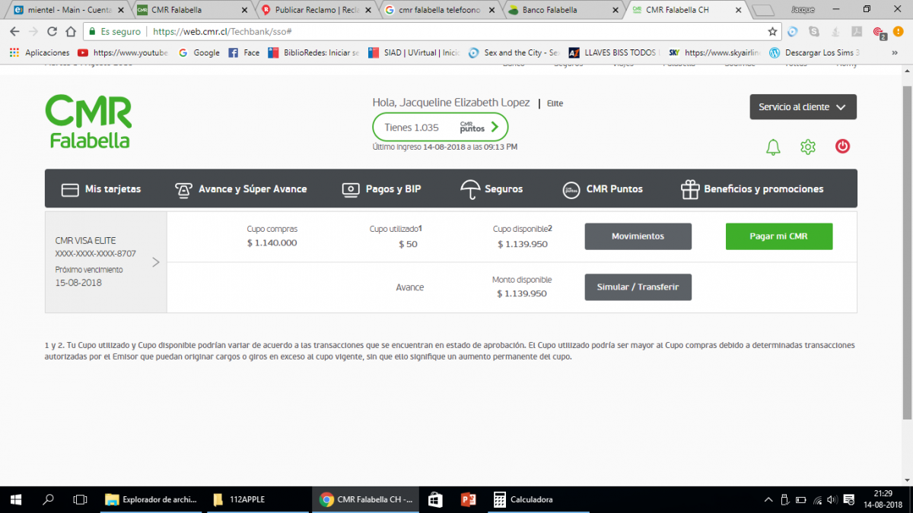The image size is (913, 513).
Task: Open the 112APPLE folder taskbar window
Action: click(258, 499)
